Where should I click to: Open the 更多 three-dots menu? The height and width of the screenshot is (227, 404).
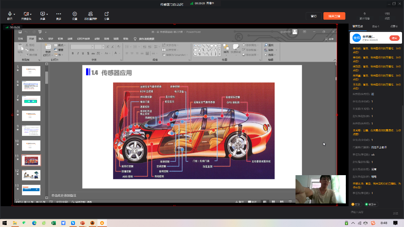pyautogui.click(x=59, y=14)
